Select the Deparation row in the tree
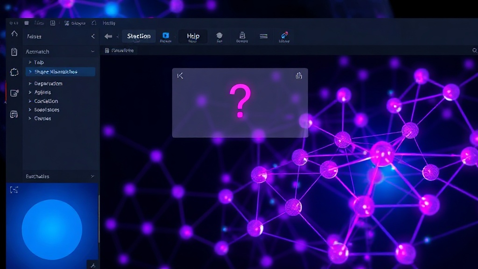478x269 pixels. point(60,83)
